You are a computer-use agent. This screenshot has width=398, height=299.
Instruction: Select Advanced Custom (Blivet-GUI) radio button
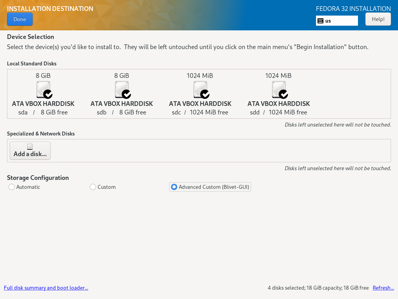[x=174, y=187]
